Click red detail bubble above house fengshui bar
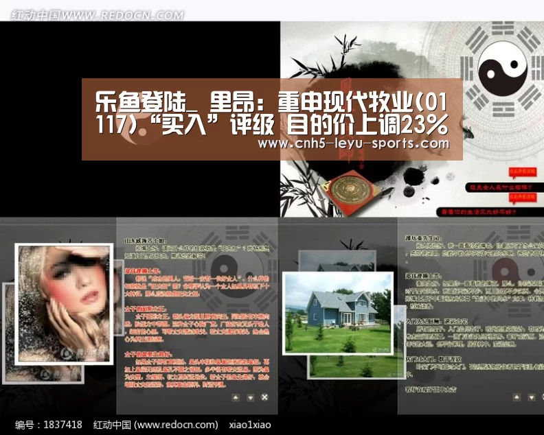This screenshot has width=544, height=435. (522, 197)
